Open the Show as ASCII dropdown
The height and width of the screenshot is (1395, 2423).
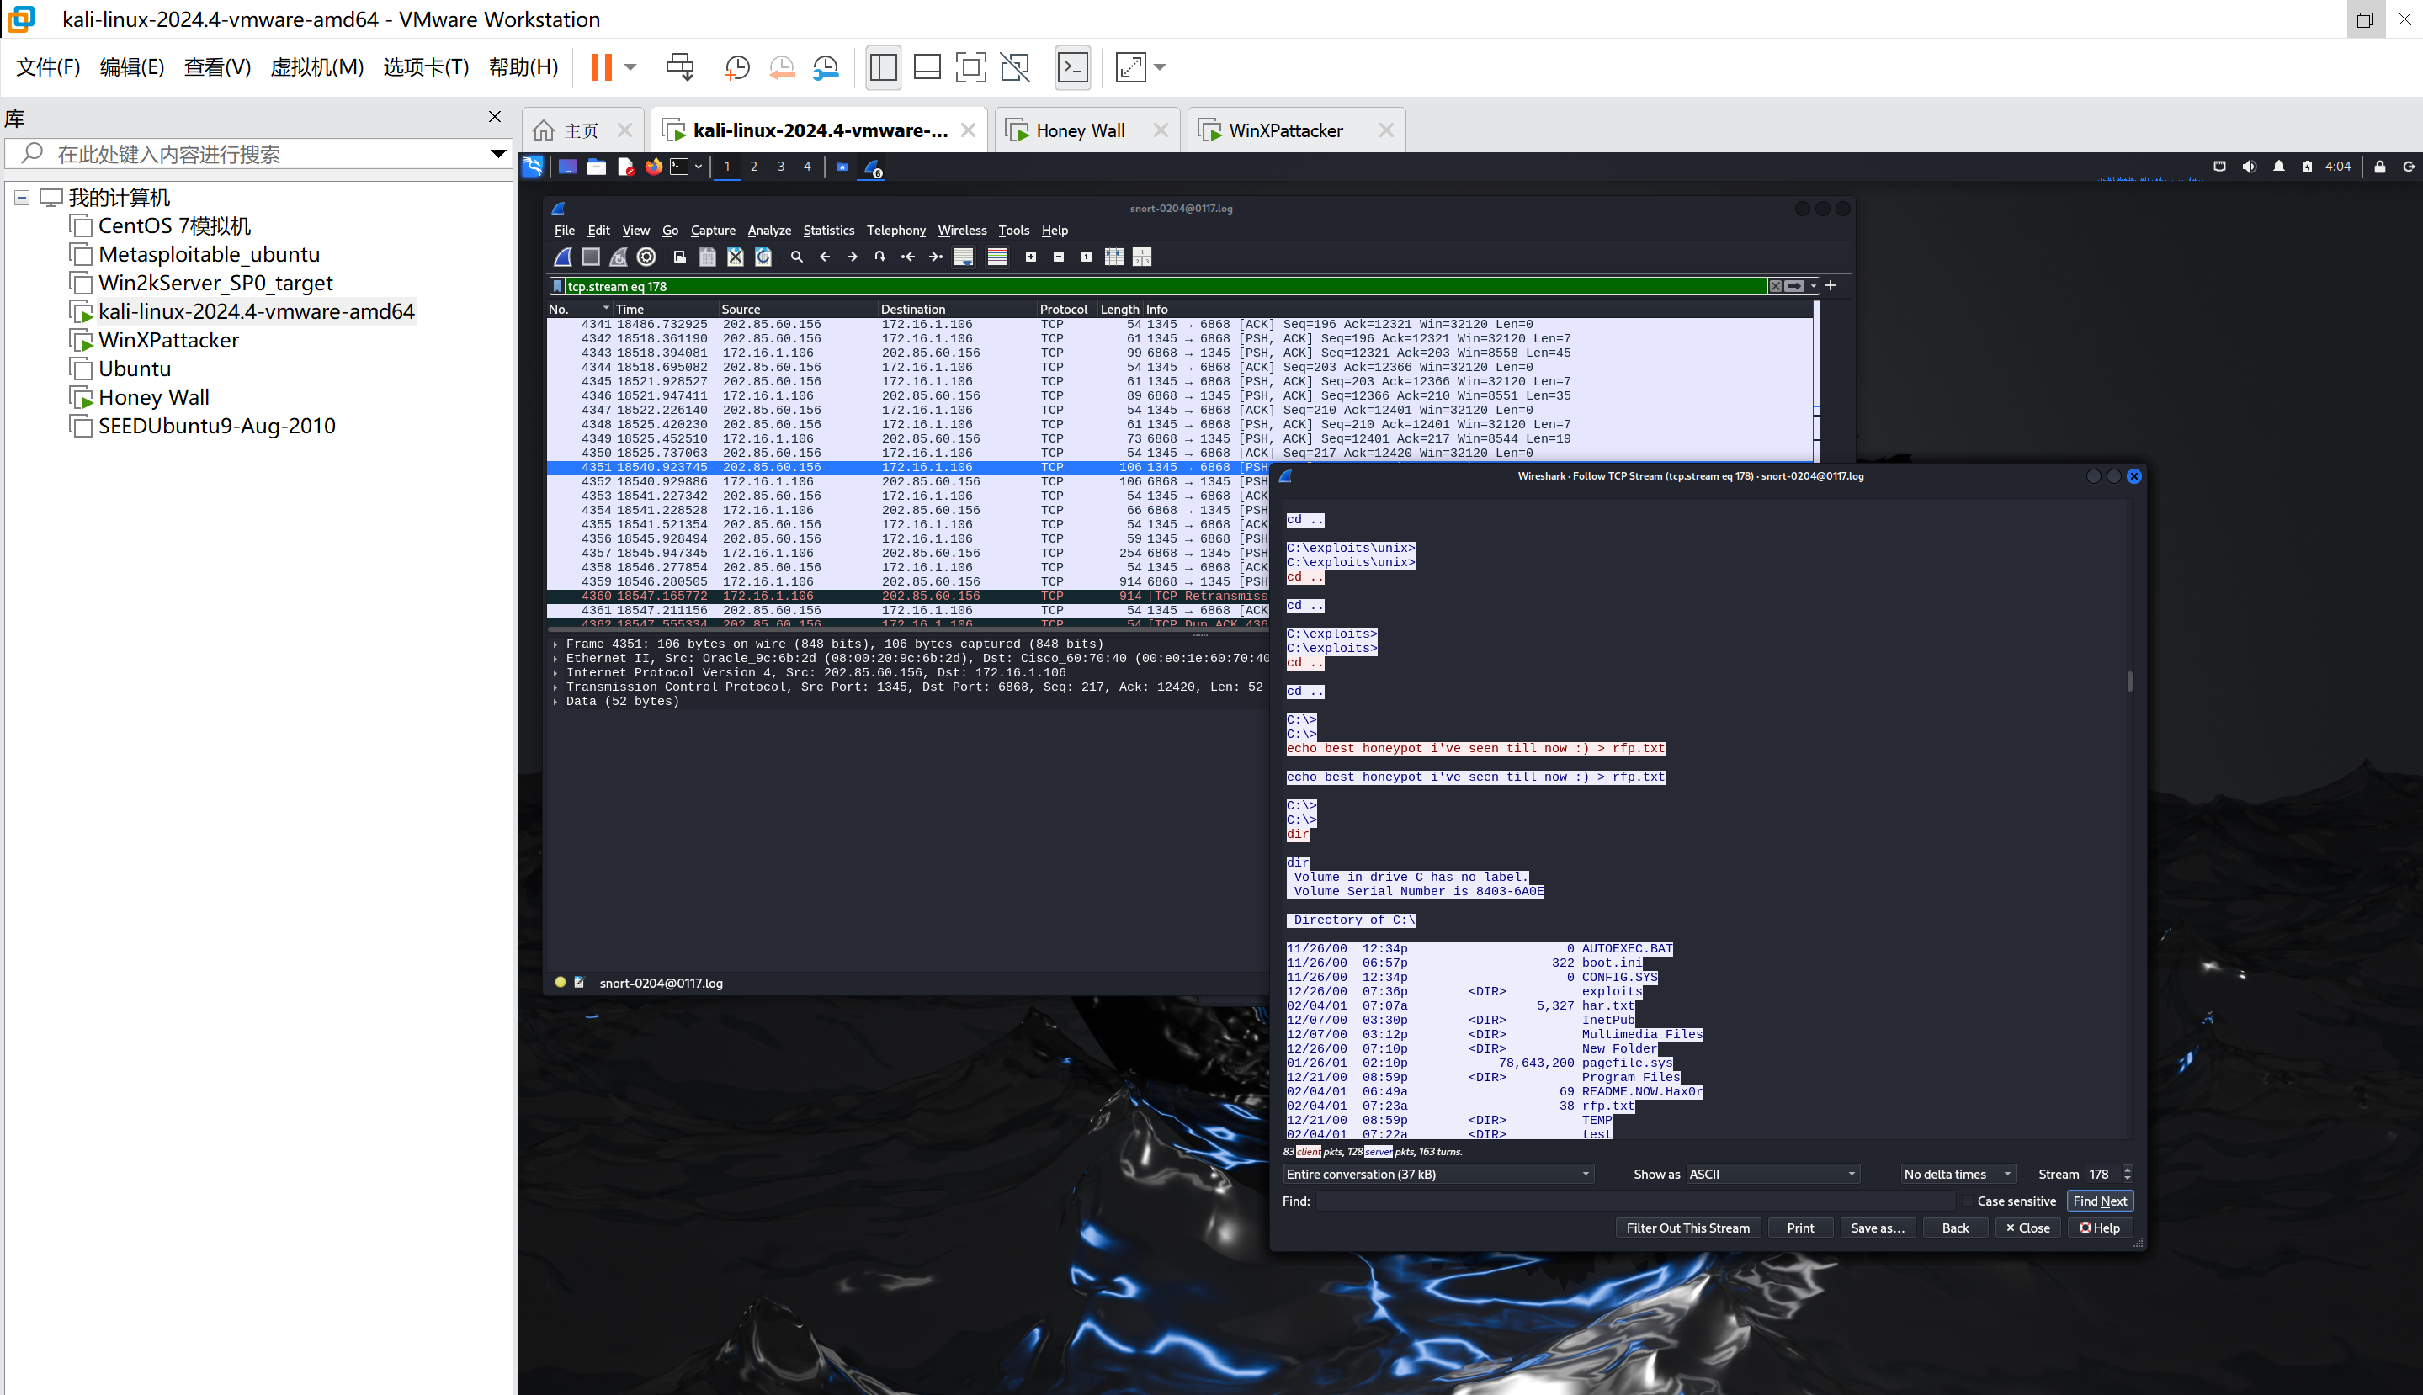click(1772, 1175)
